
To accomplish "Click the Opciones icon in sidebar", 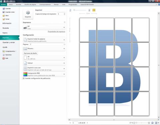I will click(4, 55).
